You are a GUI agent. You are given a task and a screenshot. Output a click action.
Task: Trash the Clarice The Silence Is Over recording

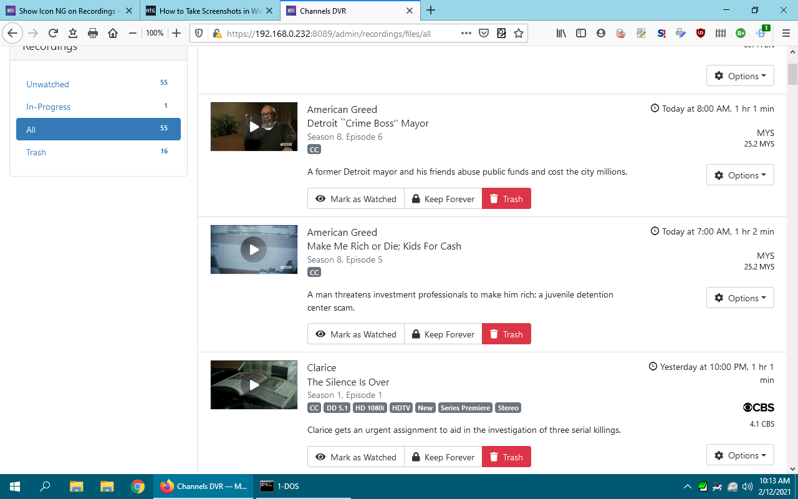(506, 457)
